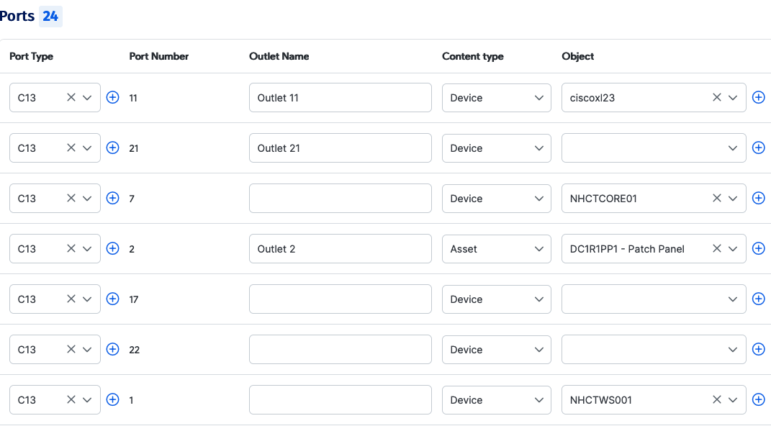Add a new port entry beside Port 11
Viewport: 771px width, 426px height.
click(x=112, y=97)
